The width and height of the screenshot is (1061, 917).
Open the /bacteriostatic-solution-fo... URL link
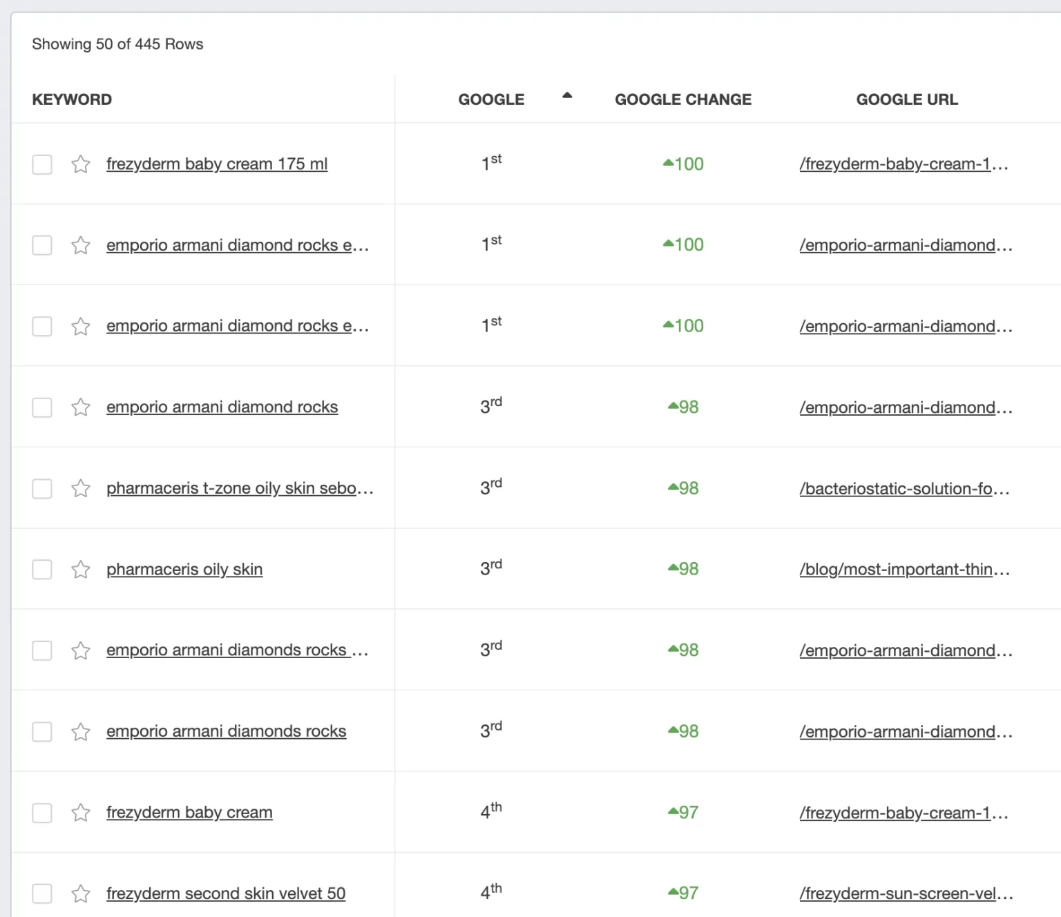(x=905, y=489)
